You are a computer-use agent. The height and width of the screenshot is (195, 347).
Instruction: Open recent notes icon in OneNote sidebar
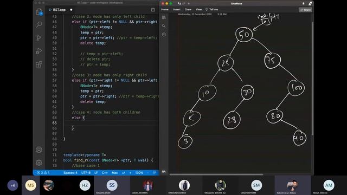pos(164,35)
